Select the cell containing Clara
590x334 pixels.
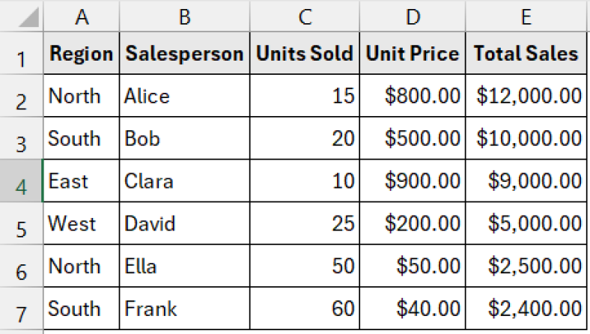click(184, 180)
